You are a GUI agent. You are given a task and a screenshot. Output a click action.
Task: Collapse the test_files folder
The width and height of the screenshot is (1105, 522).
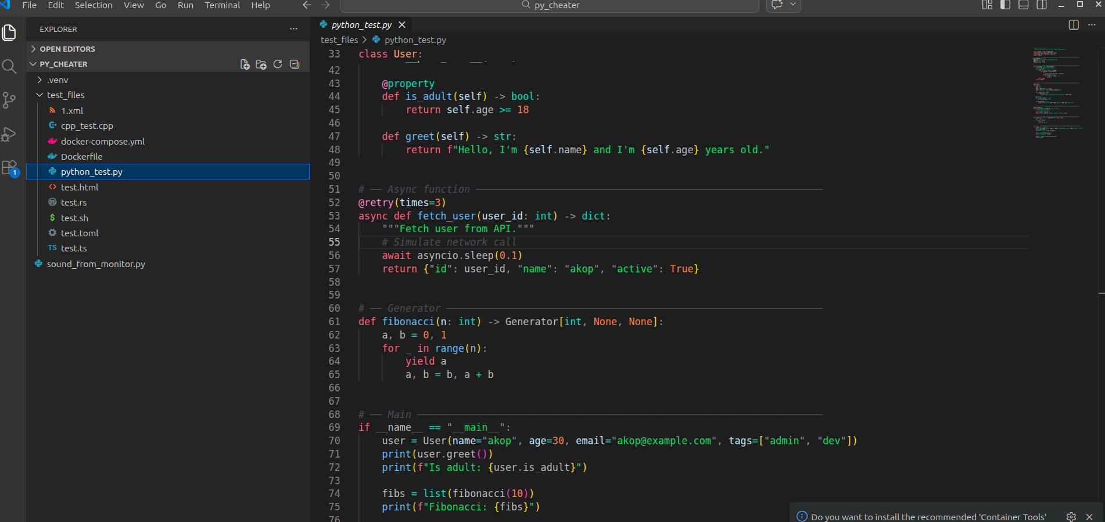click(168, 95)
